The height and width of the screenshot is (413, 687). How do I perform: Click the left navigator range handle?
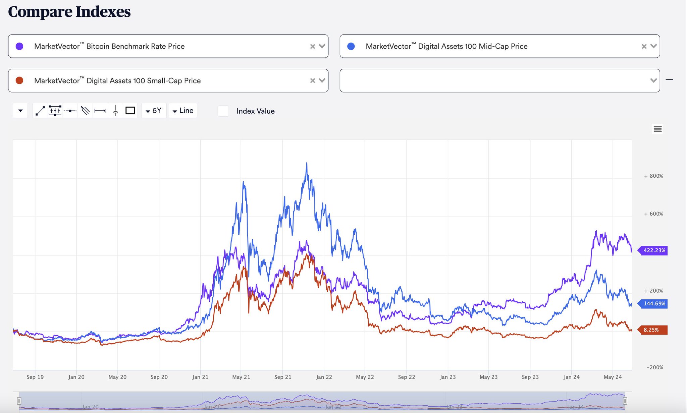pos(19,401)
